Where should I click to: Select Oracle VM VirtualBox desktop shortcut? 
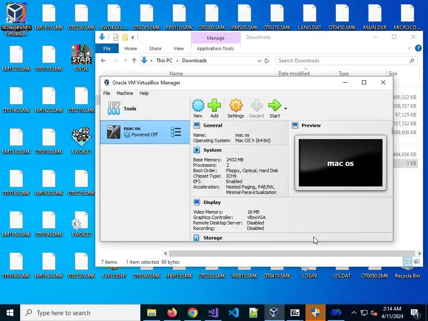click(16, 19)
